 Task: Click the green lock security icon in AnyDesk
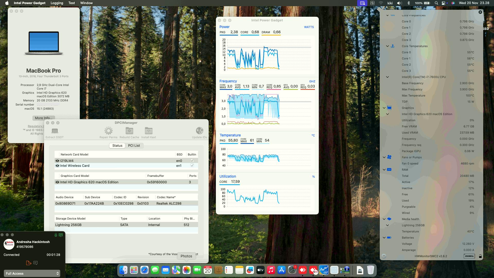tap(56, 235)
